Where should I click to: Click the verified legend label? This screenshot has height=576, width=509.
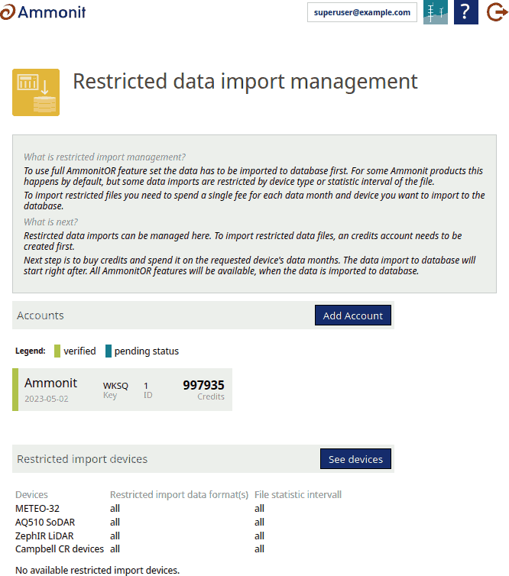pyautogui.click(x=79, y=351)
